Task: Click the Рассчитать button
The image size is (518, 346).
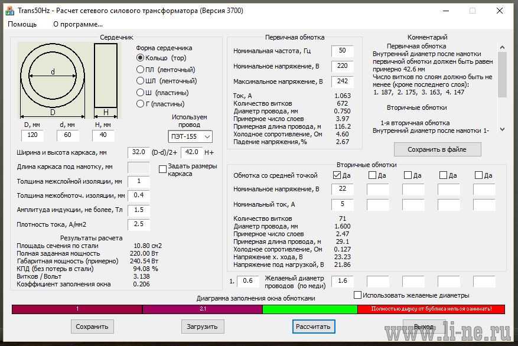Action: tap(314, 327)
